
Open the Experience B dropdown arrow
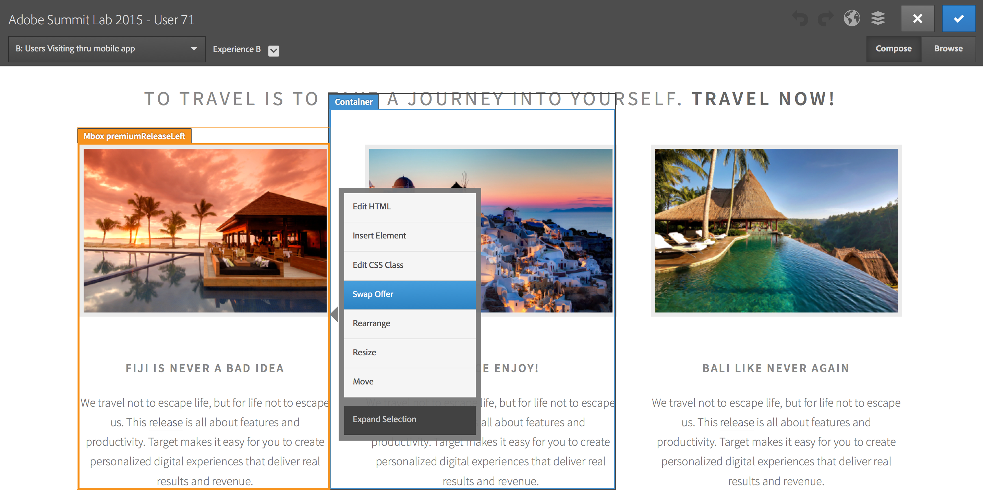pos(274,50)
